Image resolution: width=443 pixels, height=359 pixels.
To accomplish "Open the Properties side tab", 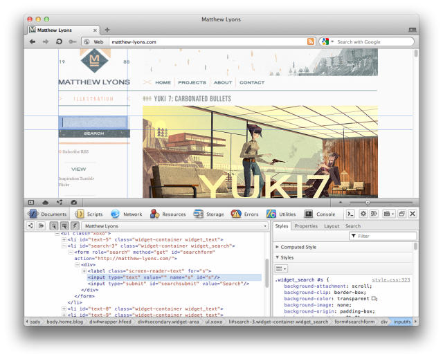I will pyautogui.click(x=306, y=226).
